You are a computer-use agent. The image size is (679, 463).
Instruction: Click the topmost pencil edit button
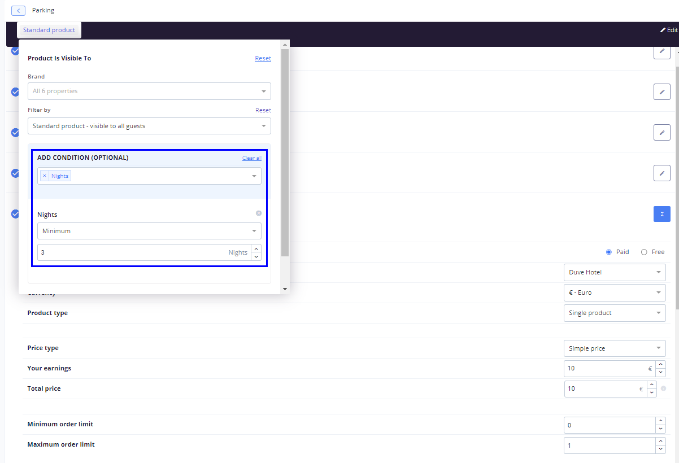(x=661, y=51)
